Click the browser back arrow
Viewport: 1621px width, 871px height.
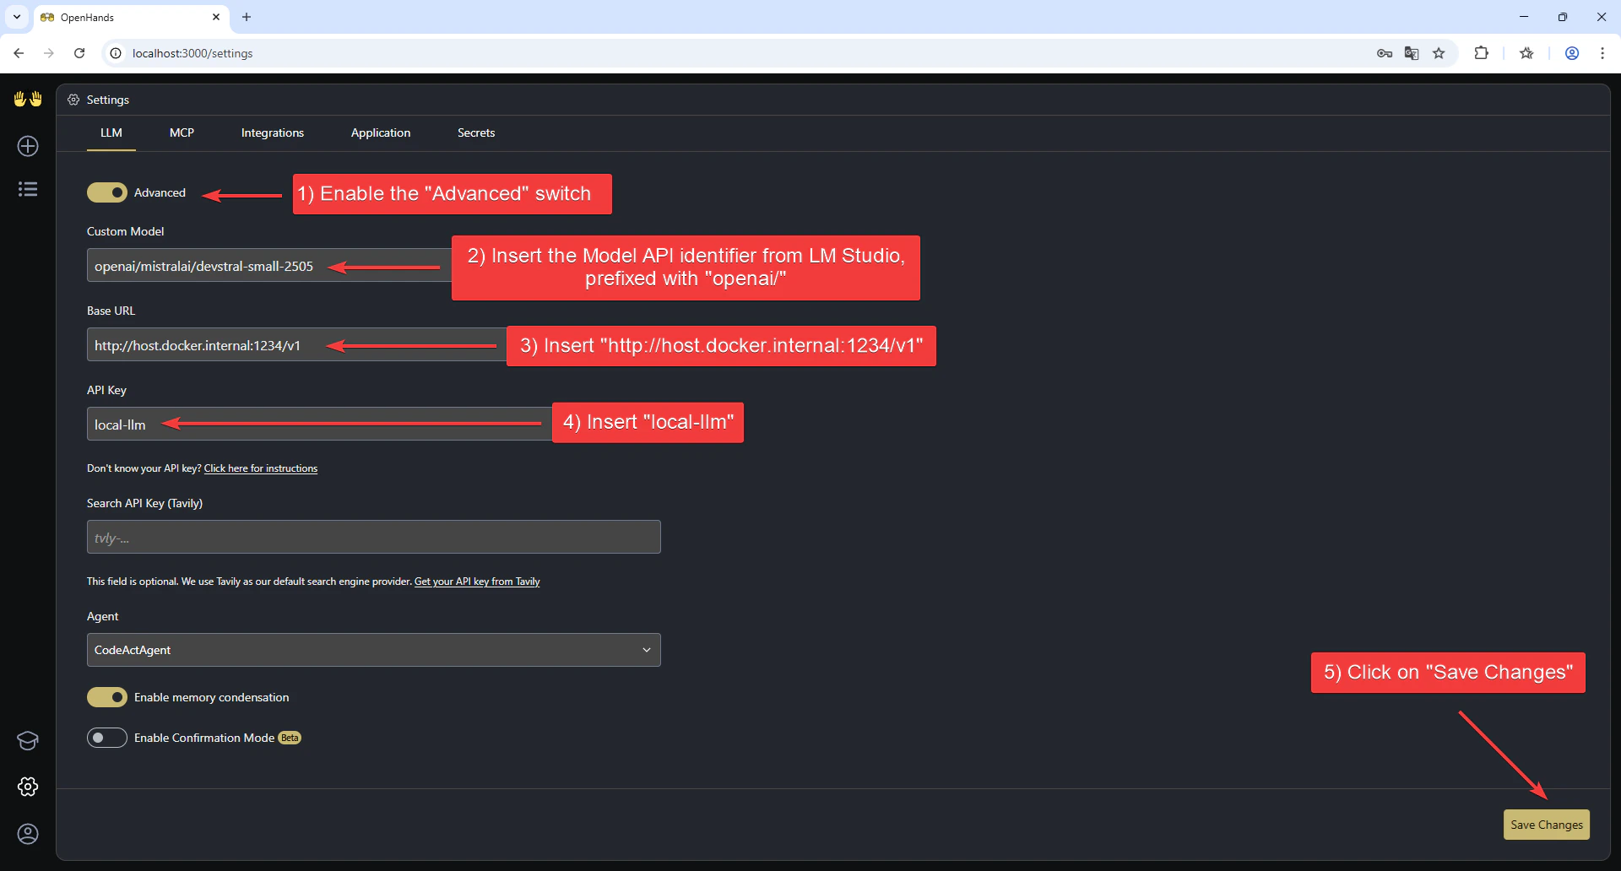(x=19, y=53)
